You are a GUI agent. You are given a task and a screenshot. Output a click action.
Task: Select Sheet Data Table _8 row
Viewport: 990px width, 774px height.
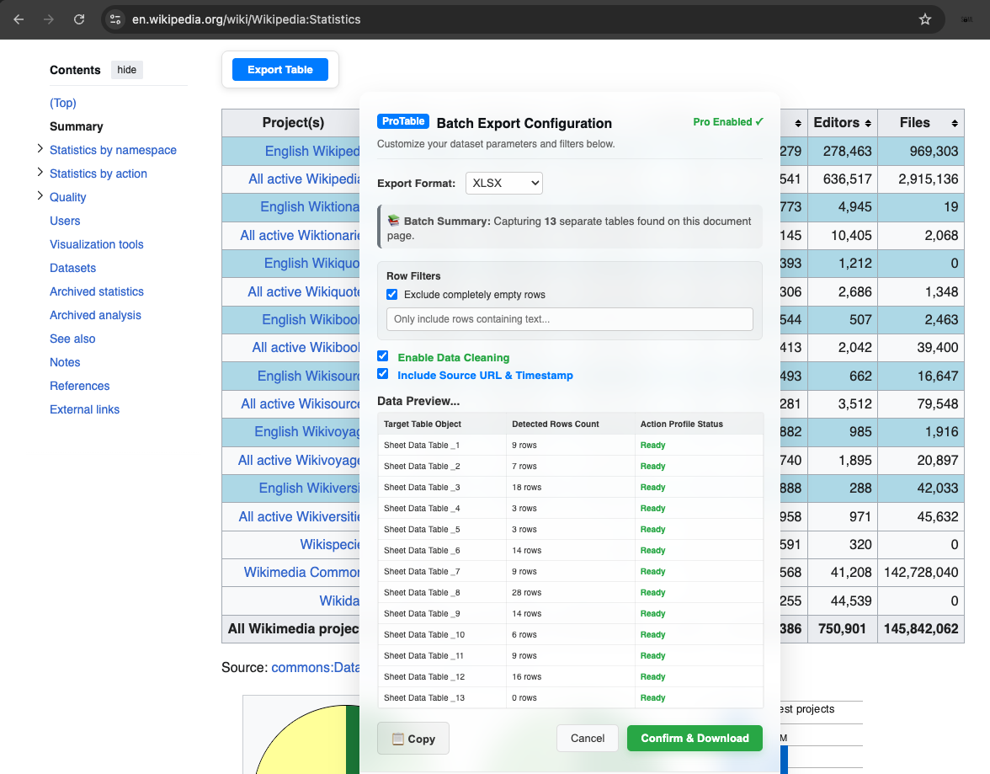[570, 592]
